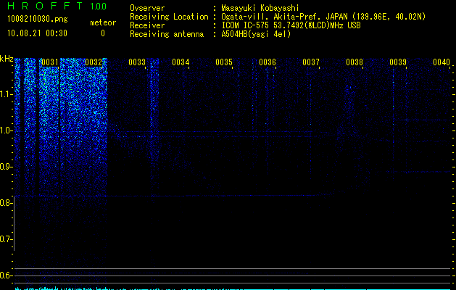
Task: Click antenna value A504HB(yagi 4el)
Action: pyautogui.click(x=256, y=34)
